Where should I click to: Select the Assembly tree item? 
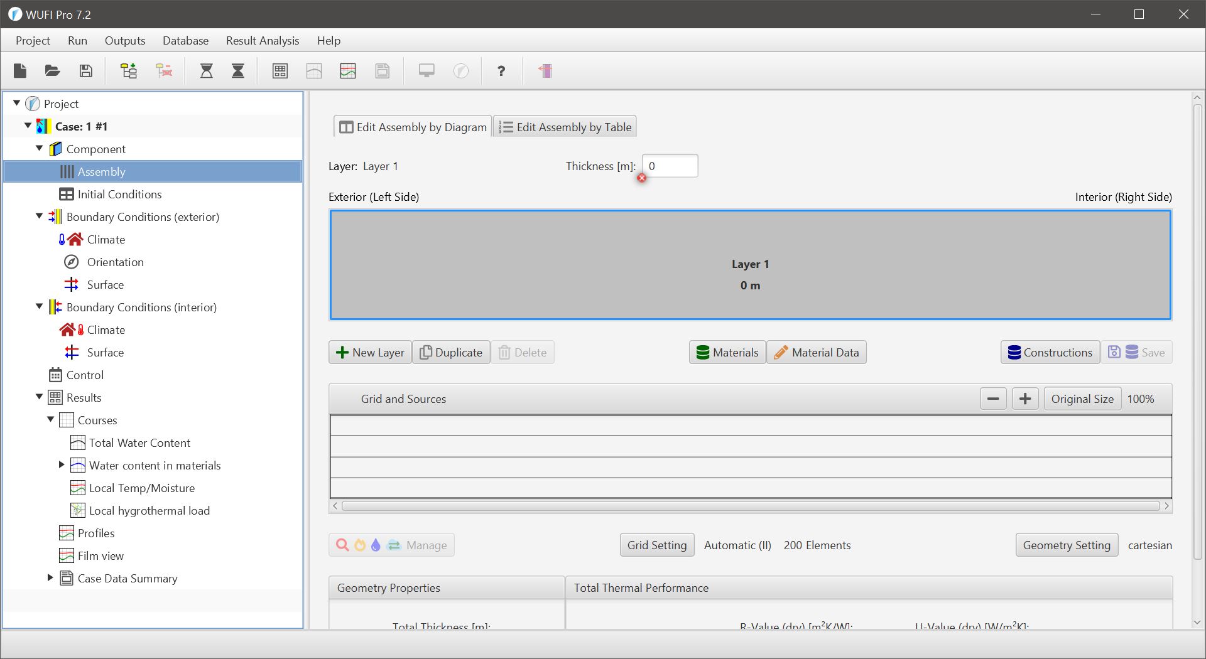click(x=153, y=171)
